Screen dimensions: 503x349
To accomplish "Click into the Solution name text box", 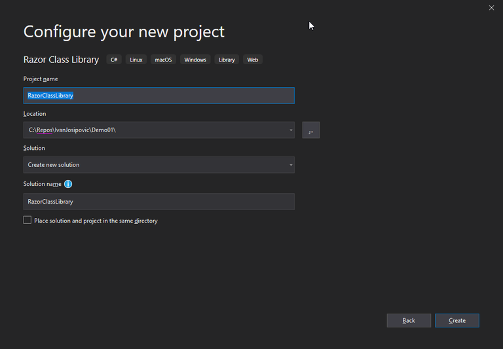I will (158, 202).
